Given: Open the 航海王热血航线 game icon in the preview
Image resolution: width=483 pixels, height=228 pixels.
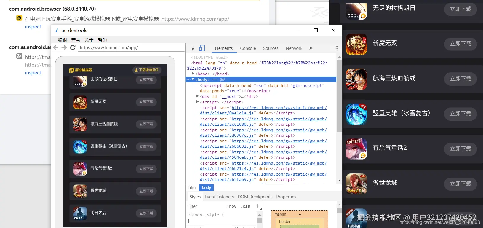Looking at the screenshot, I should pos(80,125).
